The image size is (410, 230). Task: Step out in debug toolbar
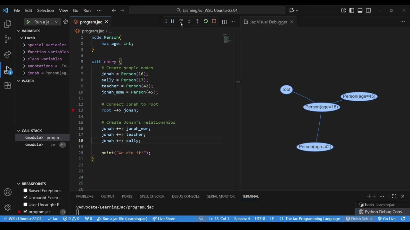coord(197,21)
